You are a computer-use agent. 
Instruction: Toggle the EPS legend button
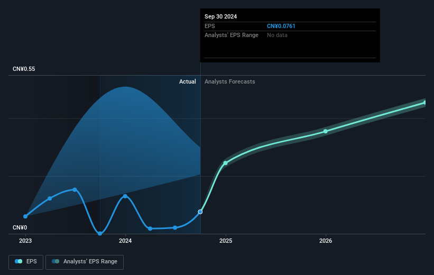tap(26, 262)
